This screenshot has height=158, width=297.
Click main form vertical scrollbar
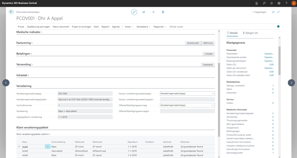[x=219, y=100]
